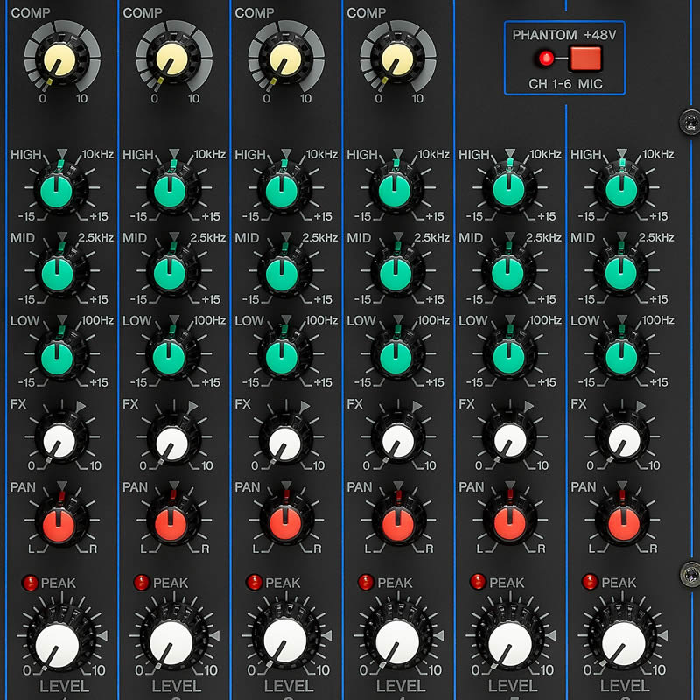
Task: Adjust the COMP knob on channel 1
Action: [59, 60]
